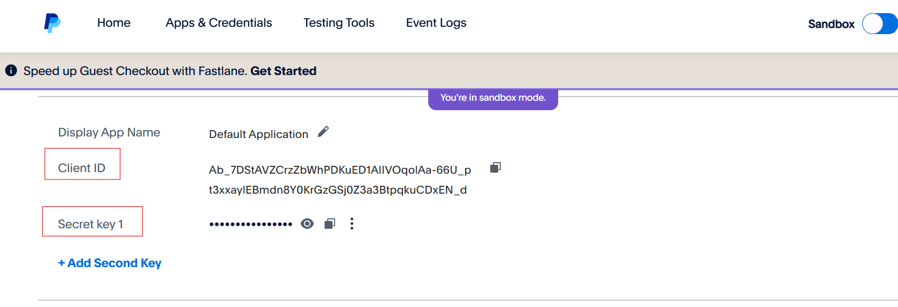
Task: Click the Client ID label
Action: (82, 168)
